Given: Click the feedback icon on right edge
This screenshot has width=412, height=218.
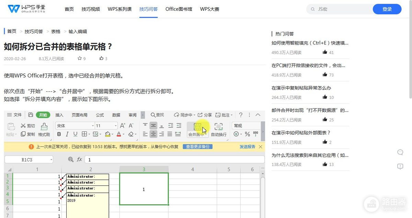Looking at the screenshot, I should pos(400,166).
